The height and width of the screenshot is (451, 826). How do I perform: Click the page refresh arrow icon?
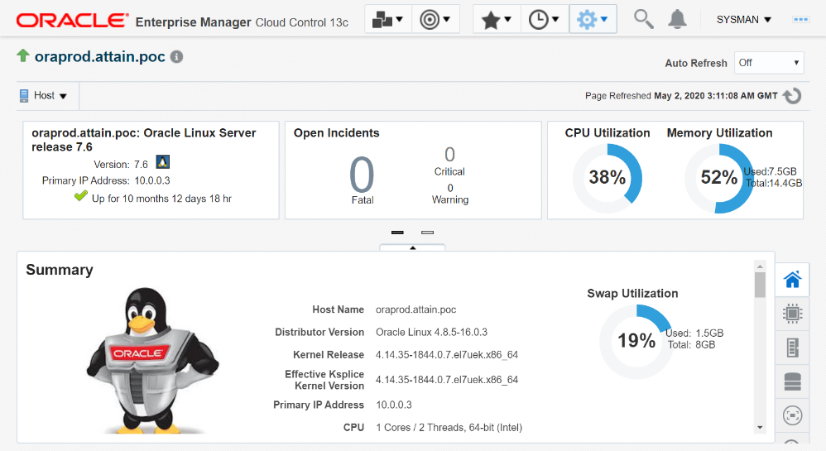pos(792,96)
